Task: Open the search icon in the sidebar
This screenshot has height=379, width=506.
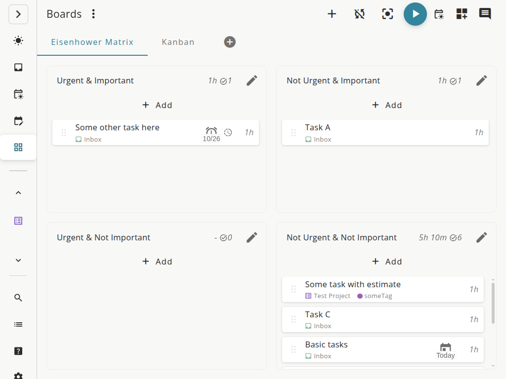Action: coord(18,298)
